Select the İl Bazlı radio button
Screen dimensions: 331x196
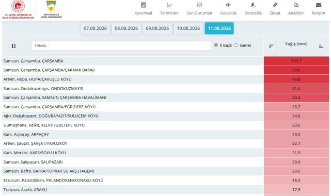pos(216,45)
